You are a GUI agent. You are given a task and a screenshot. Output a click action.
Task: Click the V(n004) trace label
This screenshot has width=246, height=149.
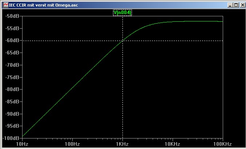point(122,13)
